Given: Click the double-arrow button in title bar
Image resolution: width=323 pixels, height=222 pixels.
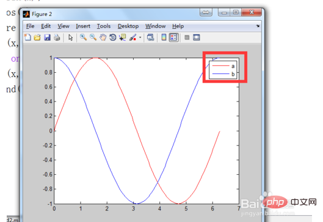Looking at the screenshot, I should [x=206, y=12].
